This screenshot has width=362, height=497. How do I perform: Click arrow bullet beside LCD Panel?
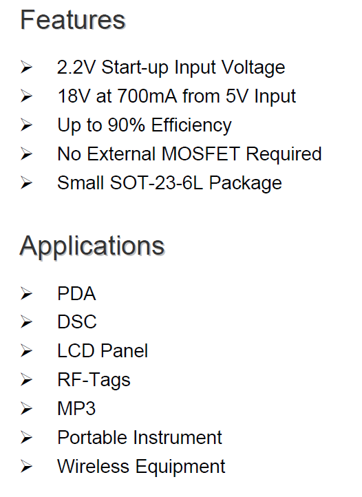click(26, 351)
